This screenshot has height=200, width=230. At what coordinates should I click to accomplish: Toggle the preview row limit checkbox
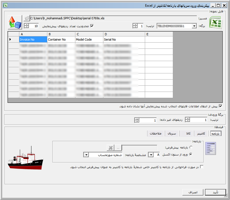click(x=92, y=26)
